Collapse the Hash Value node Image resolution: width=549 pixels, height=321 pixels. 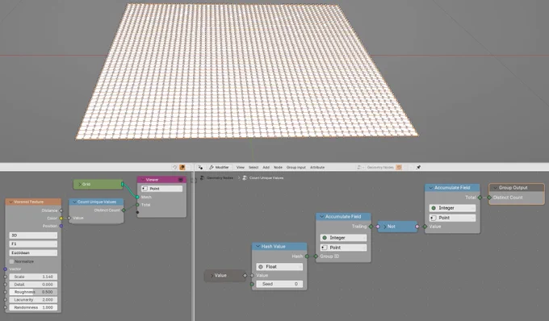click(258, 247)
